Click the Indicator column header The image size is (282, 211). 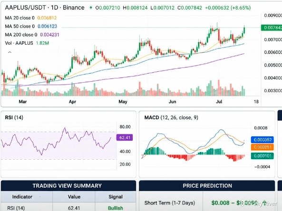click(22, 197)
